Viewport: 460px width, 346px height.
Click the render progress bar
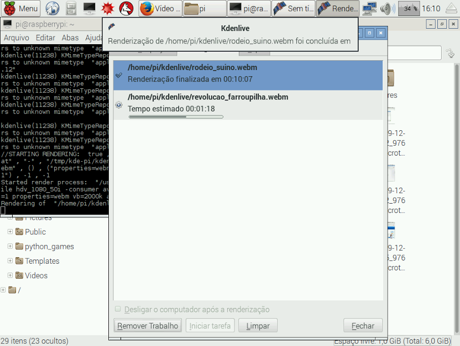pos(176,117)
